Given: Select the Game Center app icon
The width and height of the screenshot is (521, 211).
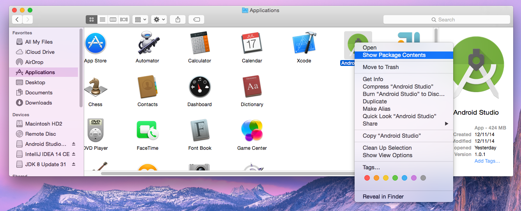Looking at the screenshot, I should [252, 130].
